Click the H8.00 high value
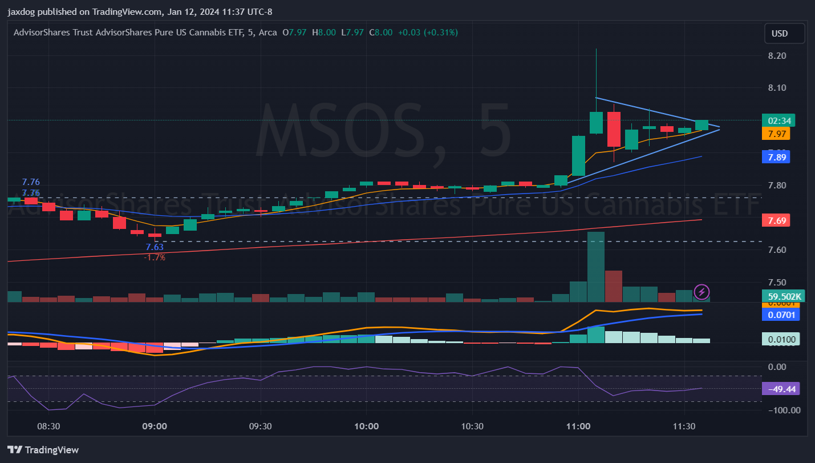This screenshot has width=815, height=463. pos(323,33)
